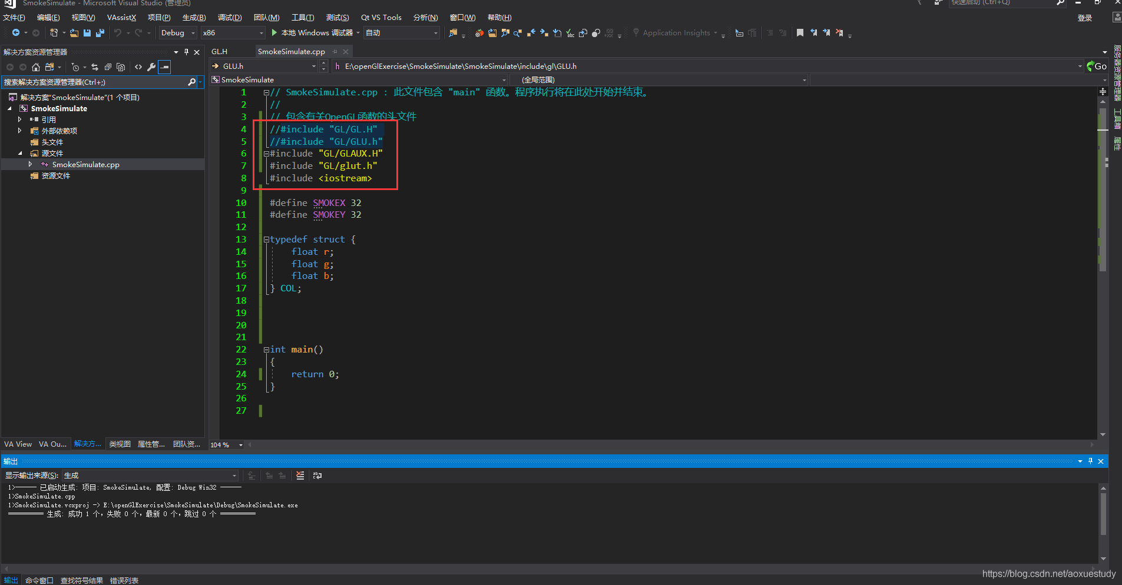Click the Save floppy disk icon
The width and height of the screenshot is (1122, 585).
[87, 33]
